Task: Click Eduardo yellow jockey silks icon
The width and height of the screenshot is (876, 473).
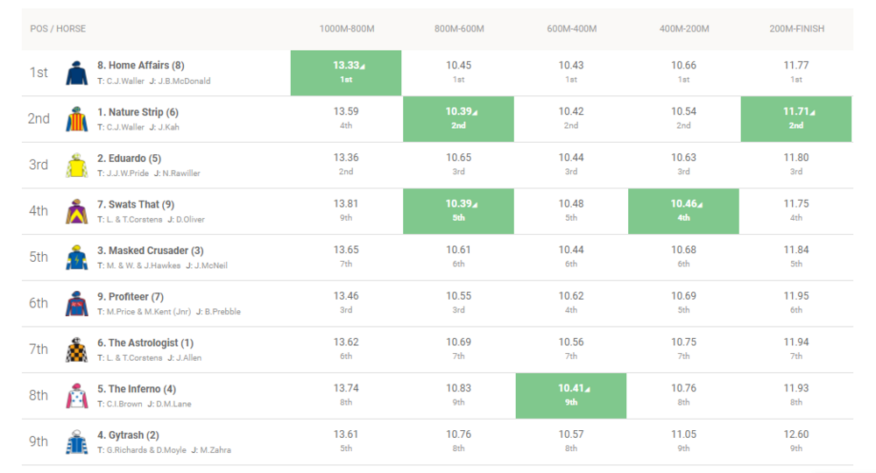Action: (x=77, y=166)
